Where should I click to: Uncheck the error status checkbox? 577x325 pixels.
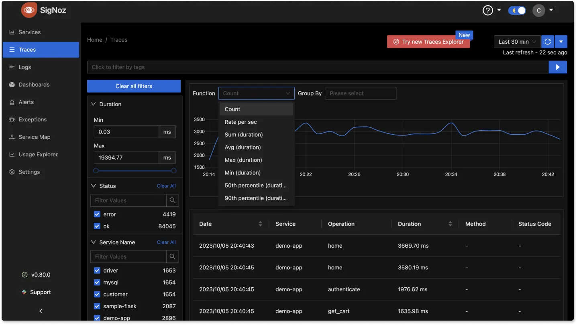point(97,214)
